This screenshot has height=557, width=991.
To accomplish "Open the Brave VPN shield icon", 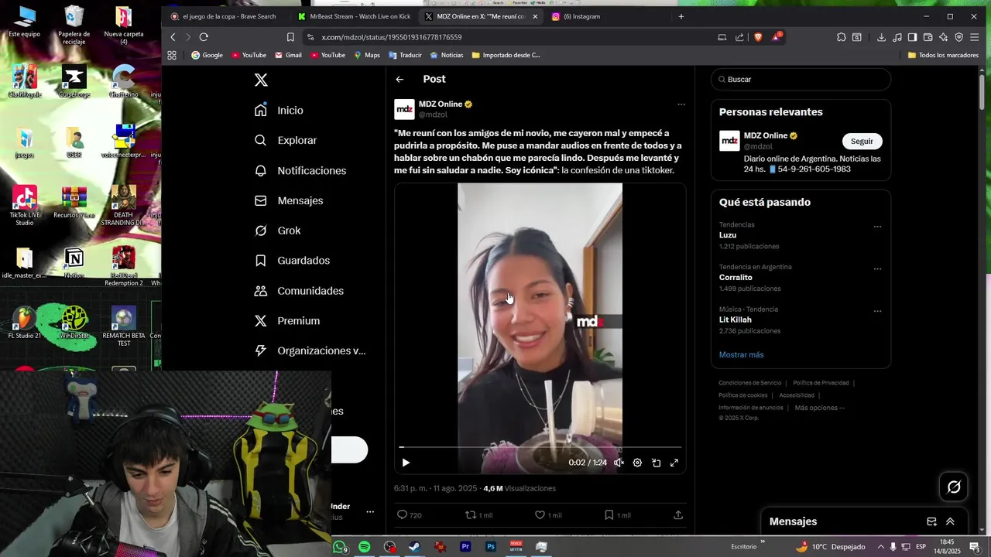I will 958,37.
